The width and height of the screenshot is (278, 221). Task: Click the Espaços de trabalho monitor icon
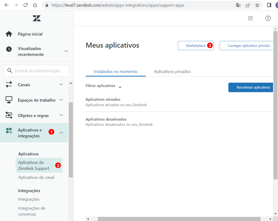pos(9,100)
